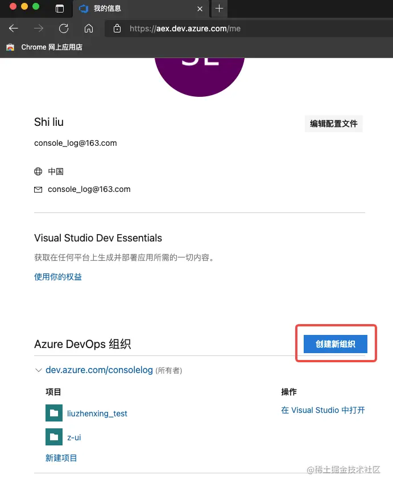Reload the page with refresh icon
The image size is (393, 487).
64,28
